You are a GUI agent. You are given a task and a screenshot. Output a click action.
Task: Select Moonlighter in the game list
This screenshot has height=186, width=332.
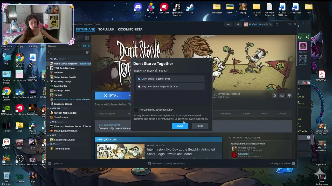tap(60, 86)
